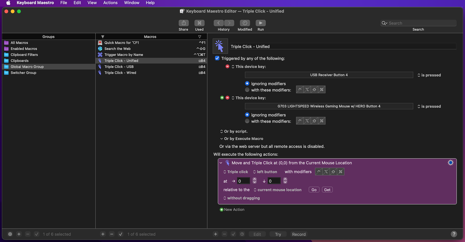Click the Share toolbar icon
This screenshot has height=242, width=465.
(x=183, y=23)
